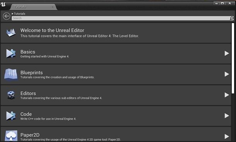236x142 pixels.
Task: Click the search magnifier icon
Action: [x=231, y=18]
